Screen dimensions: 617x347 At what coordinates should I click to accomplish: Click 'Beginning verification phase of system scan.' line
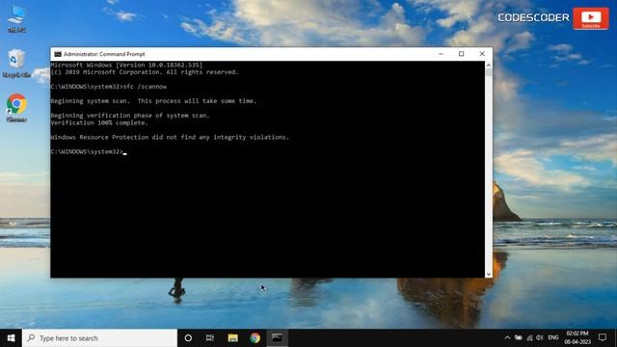click(x=130, y=116)
